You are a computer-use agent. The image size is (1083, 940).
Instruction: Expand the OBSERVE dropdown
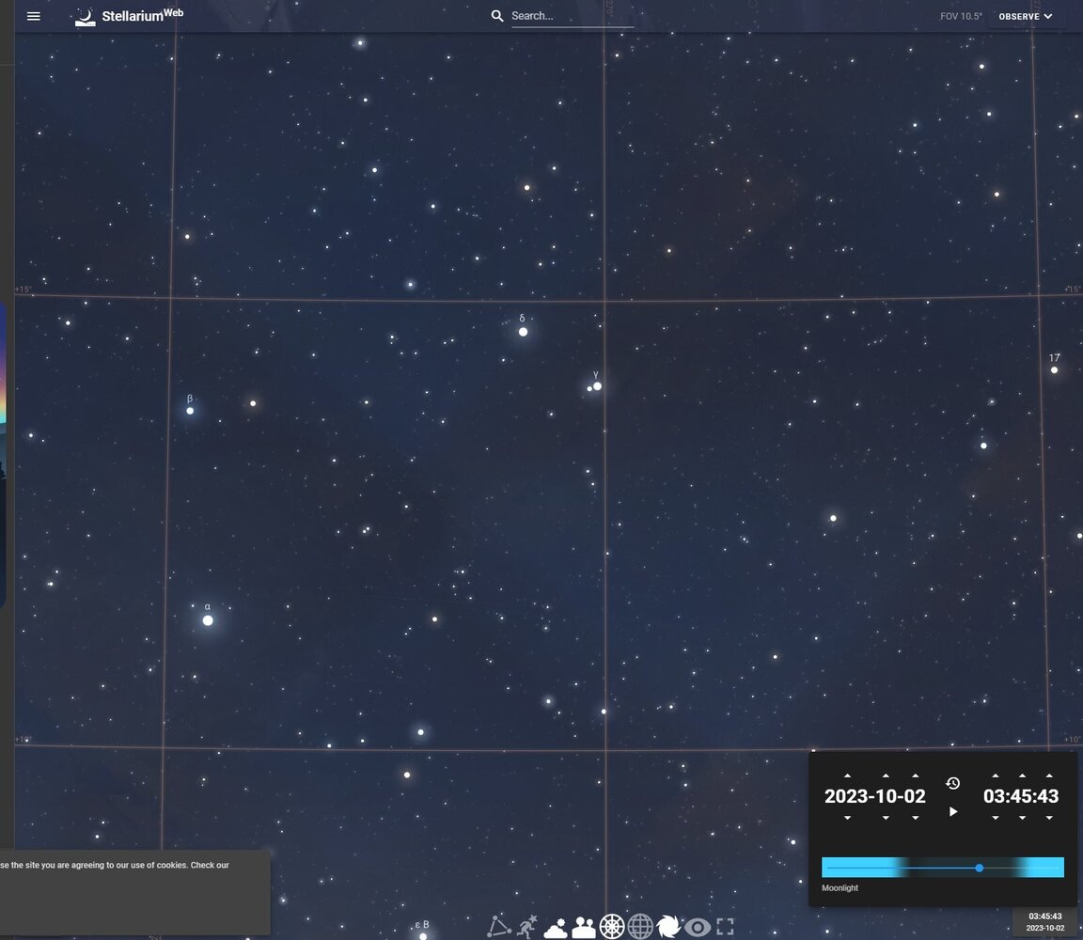[1025, 16]
